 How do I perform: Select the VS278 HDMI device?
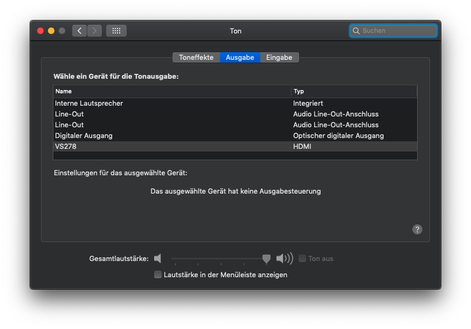click(64, 146)
